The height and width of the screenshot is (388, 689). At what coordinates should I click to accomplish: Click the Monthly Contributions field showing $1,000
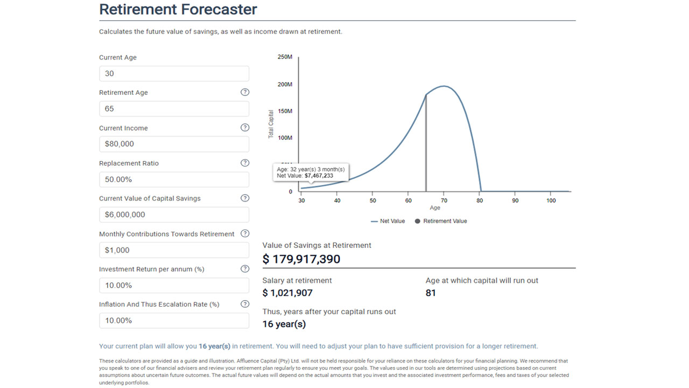(173, 250)
